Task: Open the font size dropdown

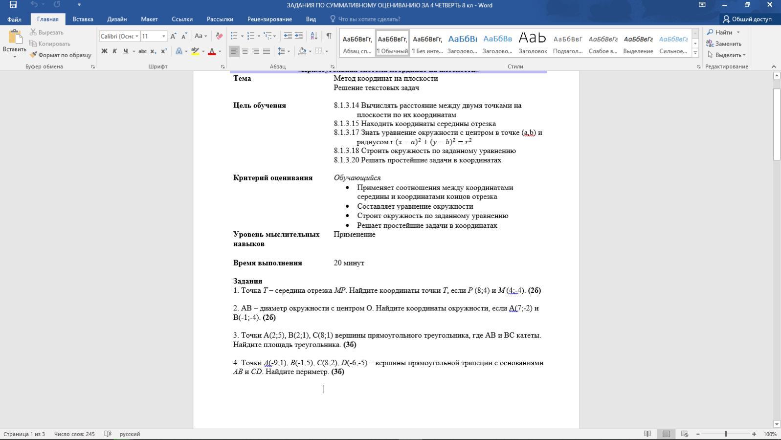Action: 163,36
